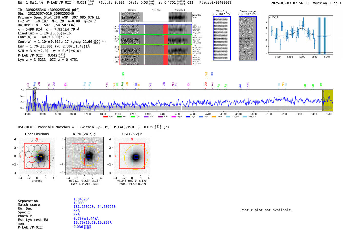This screenshot has width=359, height=245.
Task: Click the HeII orange legend swatch
Action: [214, 117]
